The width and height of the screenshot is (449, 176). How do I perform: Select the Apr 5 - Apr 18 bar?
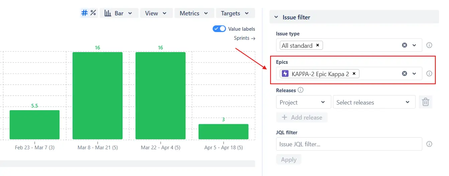coord(223,132)
